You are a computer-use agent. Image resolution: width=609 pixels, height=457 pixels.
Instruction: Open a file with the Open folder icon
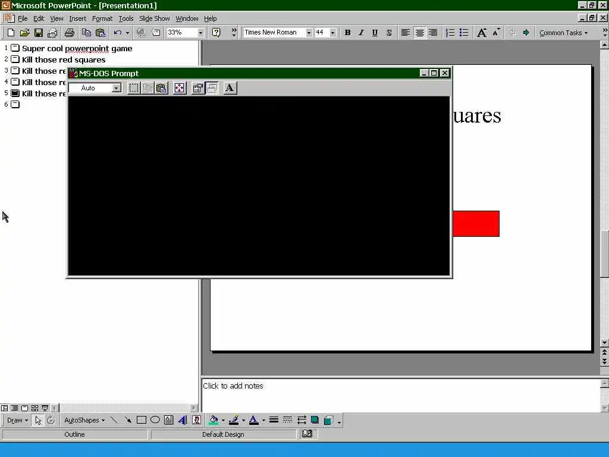(x=24, y=33)
